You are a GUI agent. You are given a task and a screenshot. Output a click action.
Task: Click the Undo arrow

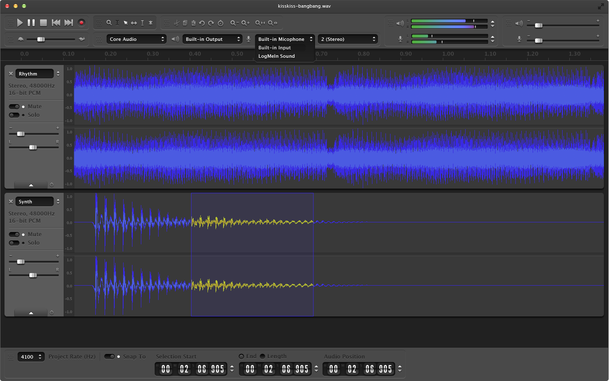pos(202,23)
